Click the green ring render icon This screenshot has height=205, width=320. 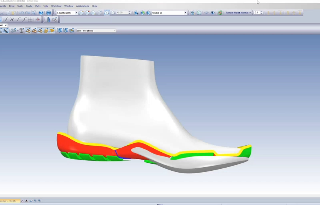[x=220, y=13]
